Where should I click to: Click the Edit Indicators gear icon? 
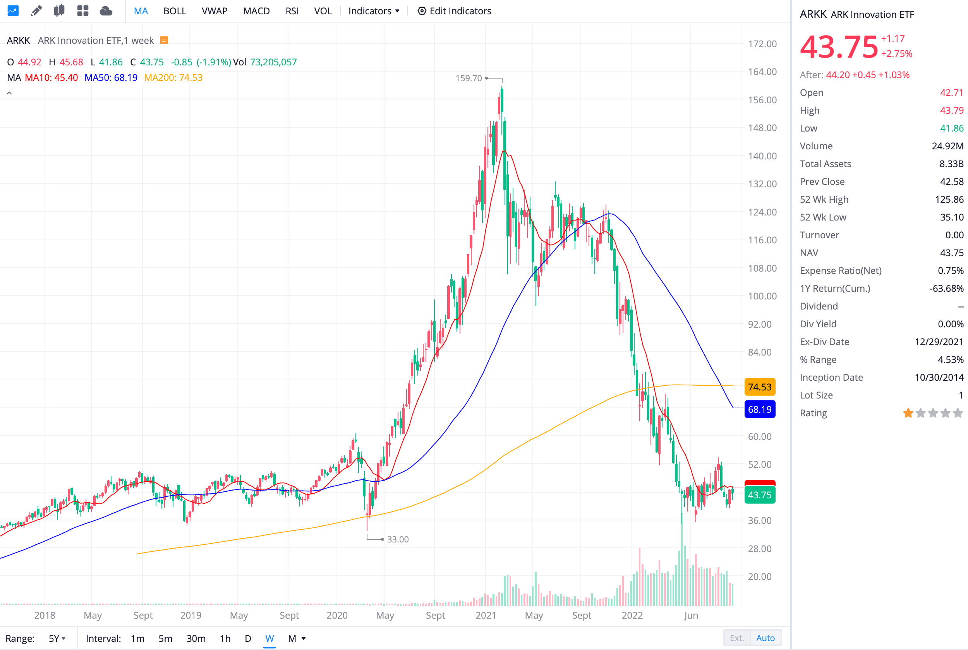(422, 11)
